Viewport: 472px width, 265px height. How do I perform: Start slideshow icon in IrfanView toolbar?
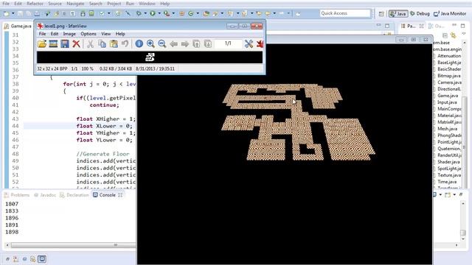point(53,44)
